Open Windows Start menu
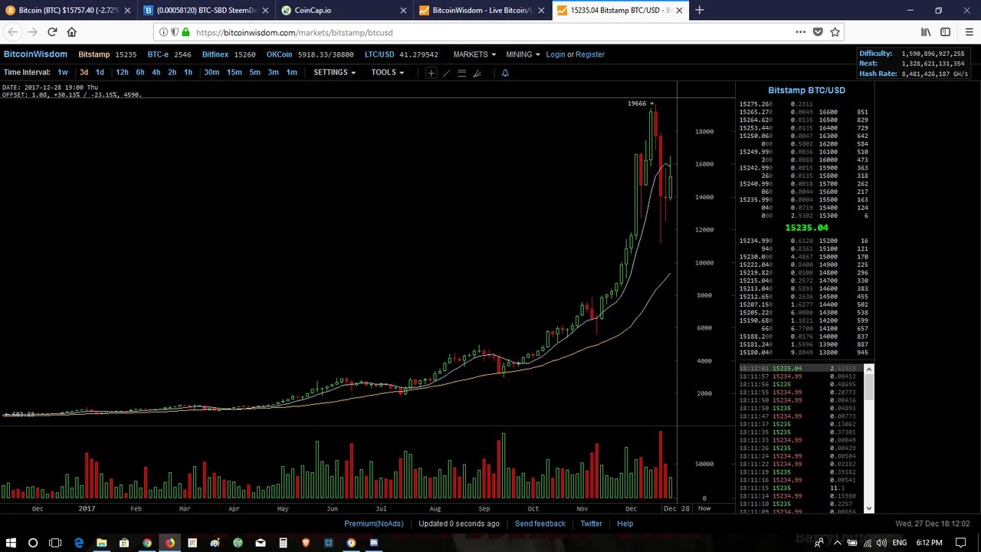The width and height of the screenshot is (981, 552). click(x=11, y=543)
